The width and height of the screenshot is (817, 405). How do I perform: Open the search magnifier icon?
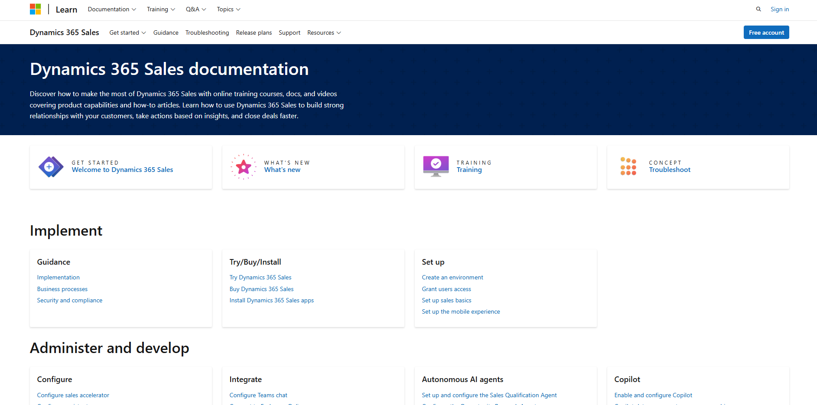(758, 9)
